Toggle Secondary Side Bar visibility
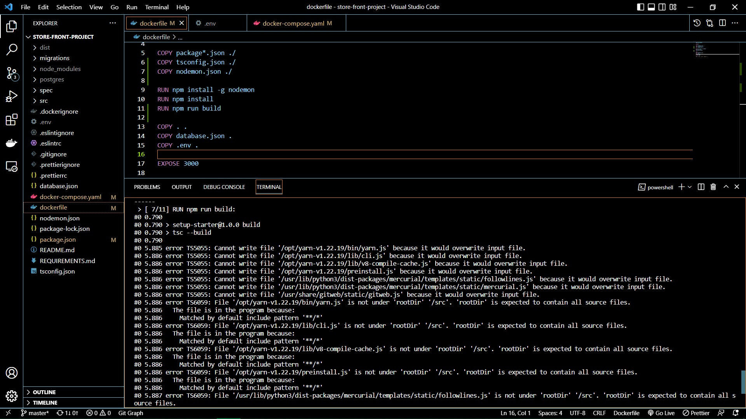Screen dimensions: 746x419 pos(662,7)
